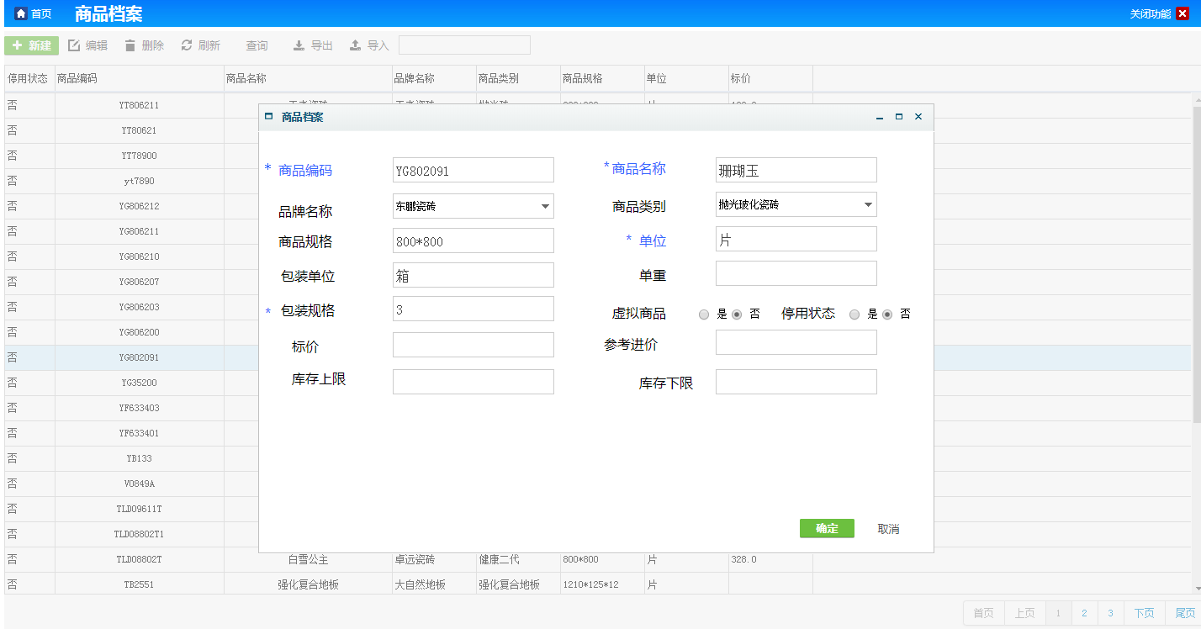Click the 标价 input field in dialog

(474, 345)
